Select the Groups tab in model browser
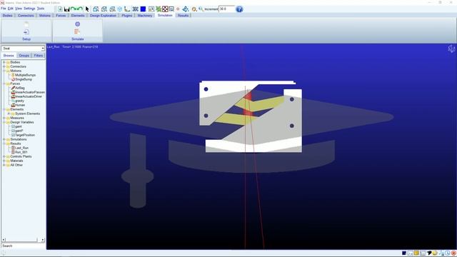 point(24,56)
